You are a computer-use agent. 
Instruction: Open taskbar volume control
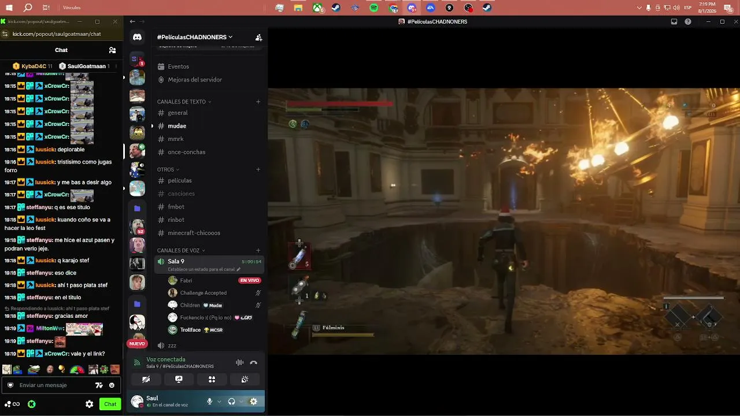click(x=676, y=8)
